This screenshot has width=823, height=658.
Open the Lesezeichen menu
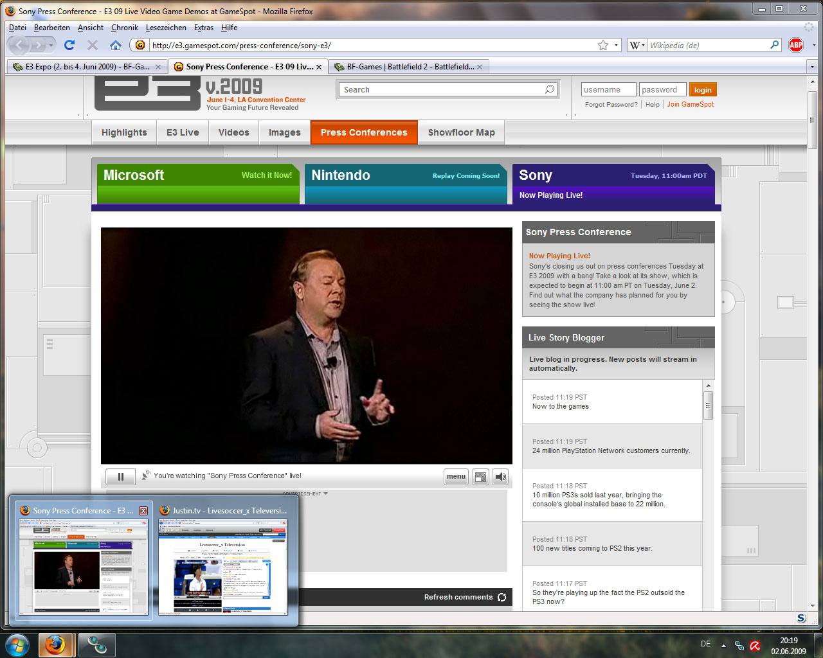point(166,28)
